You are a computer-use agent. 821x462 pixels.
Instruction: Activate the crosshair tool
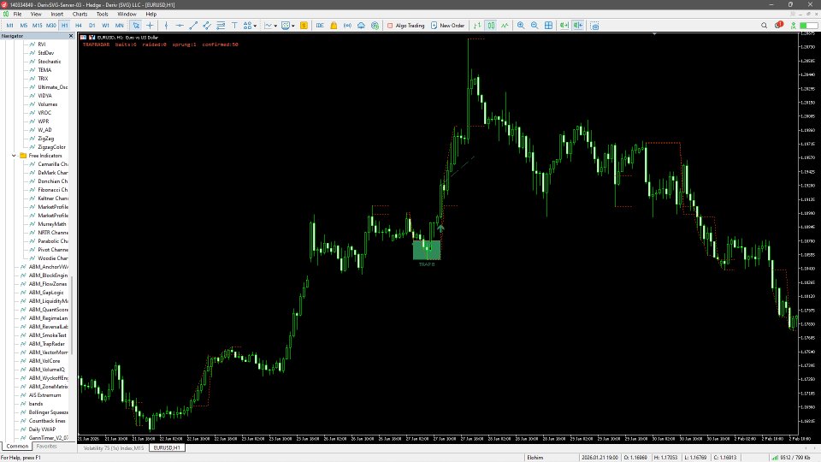tap(151, 25)
